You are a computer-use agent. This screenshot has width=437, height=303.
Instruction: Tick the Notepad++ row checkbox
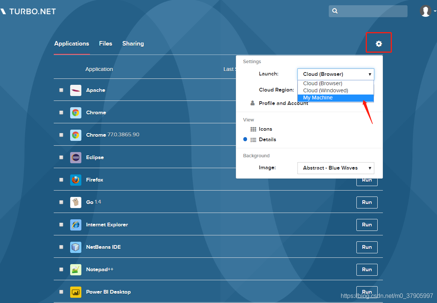(61, 269)
